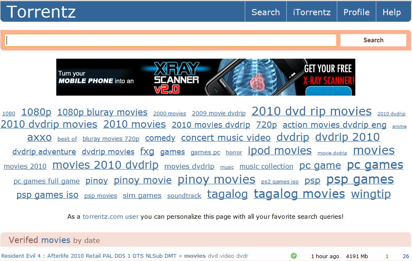Image resolution: width=412 pixels, height=261 pixels.
Task: Open the 'tagalog movies' tag
Action: (299, 194)
